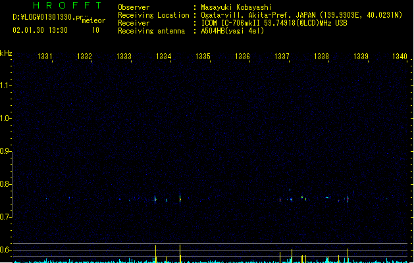Click the 1.0 frequency axis label
Image resolution: width=414 pixels, height=263 pixels.
pyautogui.click(x=5, y=118)
